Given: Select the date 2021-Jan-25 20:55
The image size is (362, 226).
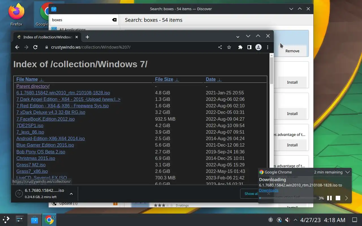Looking at the screenshot, I should (x=225, y=93).
